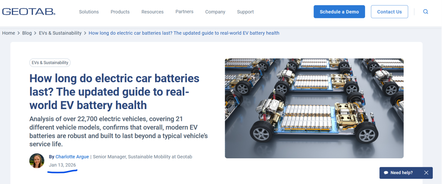Open the search magnifier icon
The image size is (442, 184).
pyautogui.click(x=425, y=12)
